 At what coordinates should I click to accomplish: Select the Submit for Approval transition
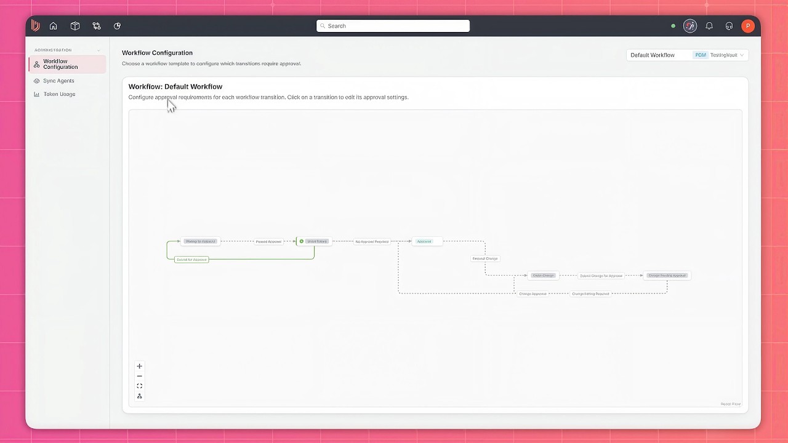coord(191,260)
